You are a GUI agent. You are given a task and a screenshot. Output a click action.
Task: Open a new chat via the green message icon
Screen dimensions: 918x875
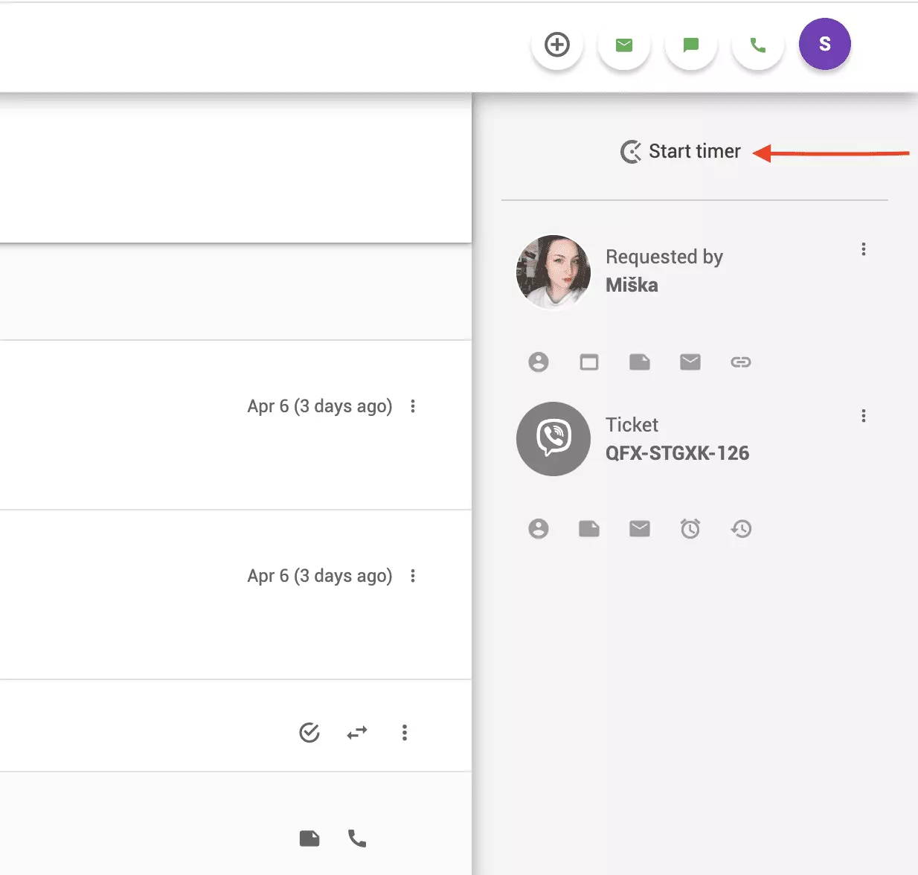690,45
